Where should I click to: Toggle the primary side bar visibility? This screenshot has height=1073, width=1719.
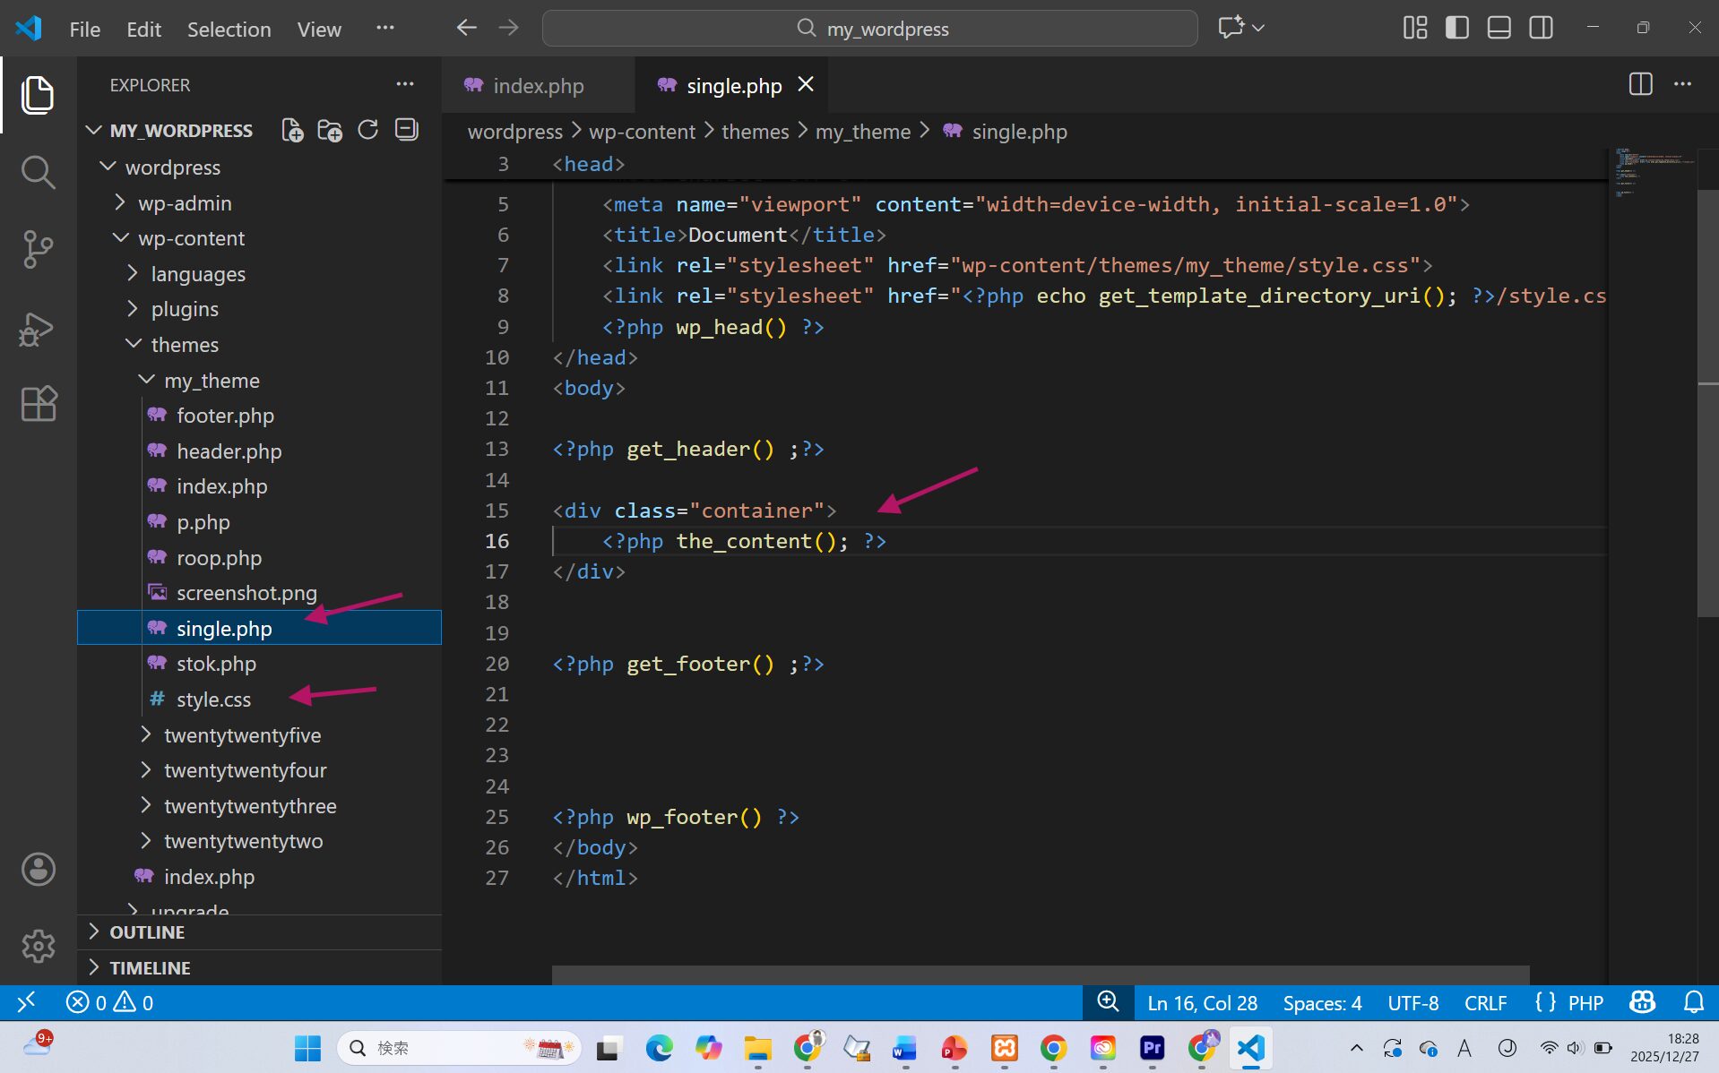point(1457,28)
